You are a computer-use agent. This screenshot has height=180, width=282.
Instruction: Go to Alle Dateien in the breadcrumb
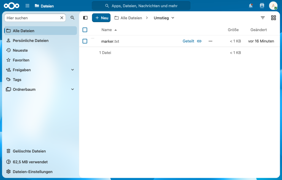click(x=128, y=18)
